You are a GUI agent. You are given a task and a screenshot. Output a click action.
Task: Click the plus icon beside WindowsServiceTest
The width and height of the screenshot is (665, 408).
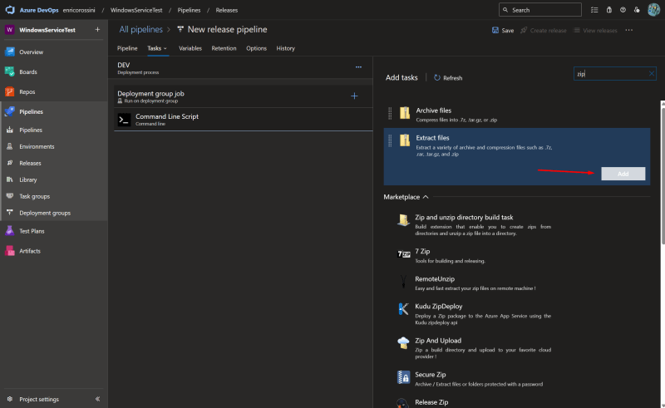(x=97, y=29)
